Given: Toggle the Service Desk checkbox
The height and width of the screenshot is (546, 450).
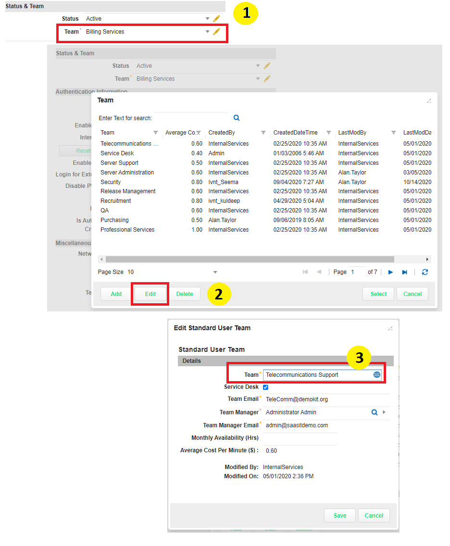Looking at the screenshot, I should (x=265, y=387).
